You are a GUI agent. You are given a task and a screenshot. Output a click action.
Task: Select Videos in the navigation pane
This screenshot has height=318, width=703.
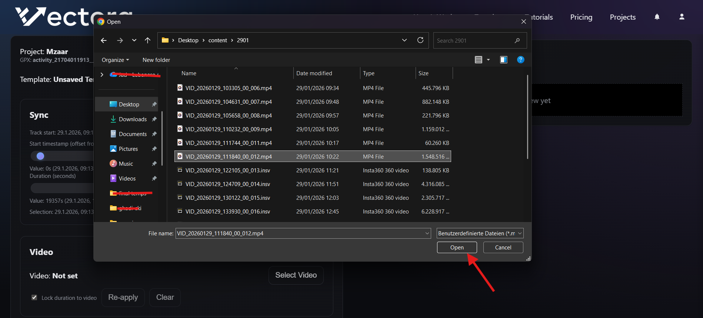(x=127, y=179)
